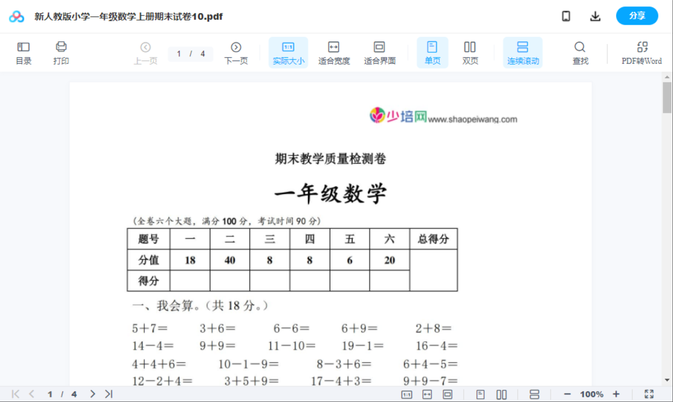Choose the 适合界面 fit page view
The image size is (673, 402).
click(x=379, y=52)
